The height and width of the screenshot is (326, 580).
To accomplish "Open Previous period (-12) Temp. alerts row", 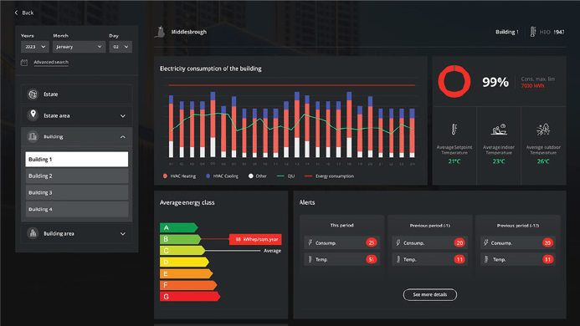I will click(x=517, y=259).
